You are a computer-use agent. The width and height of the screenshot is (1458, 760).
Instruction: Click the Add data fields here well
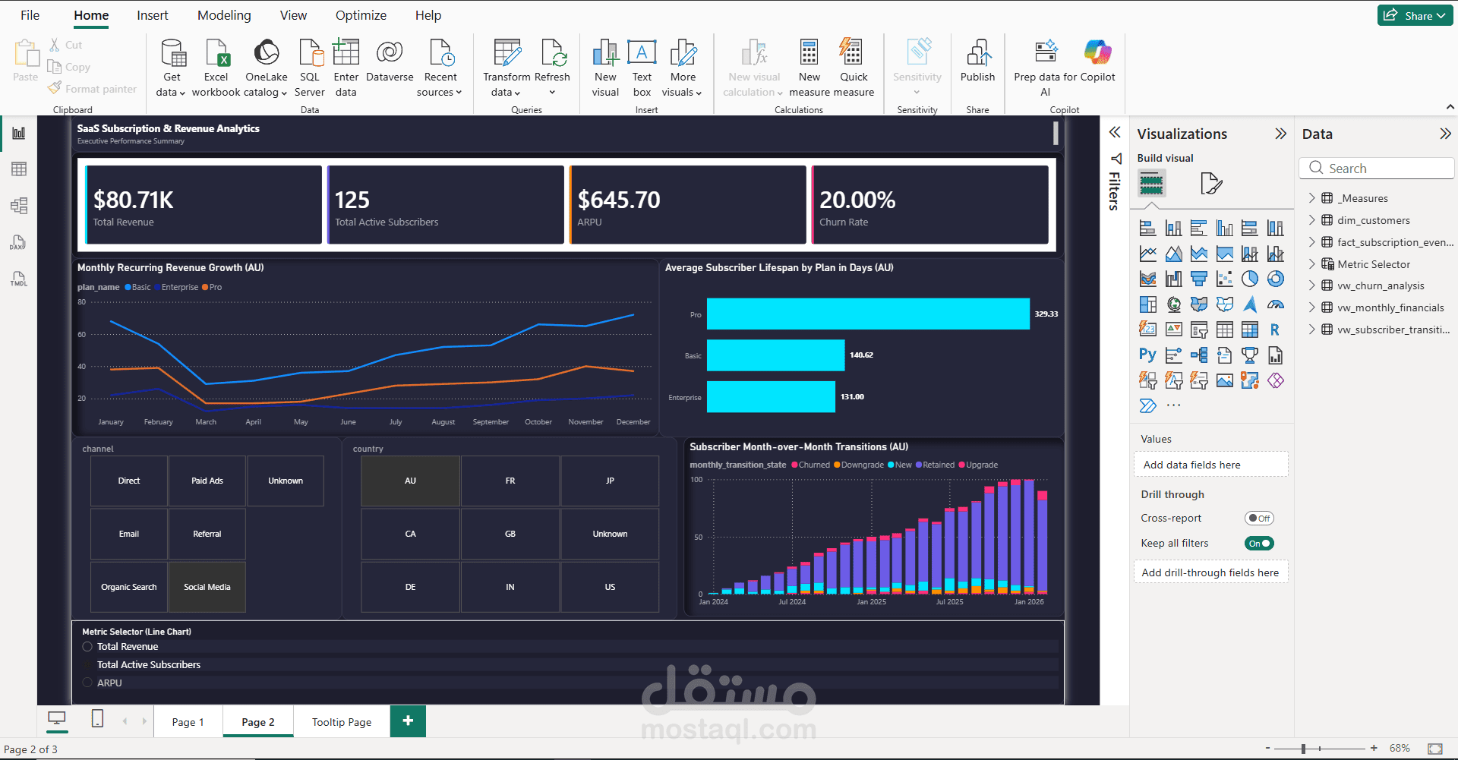pos(1211,465)
